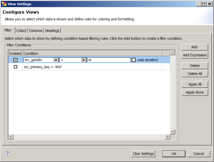Screen dimensions: 214x162
Task: Click Apply All to enable every condition
Action: click(x=194, y=84)
